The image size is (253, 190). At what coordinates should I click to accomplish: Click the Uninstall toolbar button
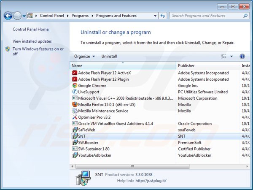(109, 56)
